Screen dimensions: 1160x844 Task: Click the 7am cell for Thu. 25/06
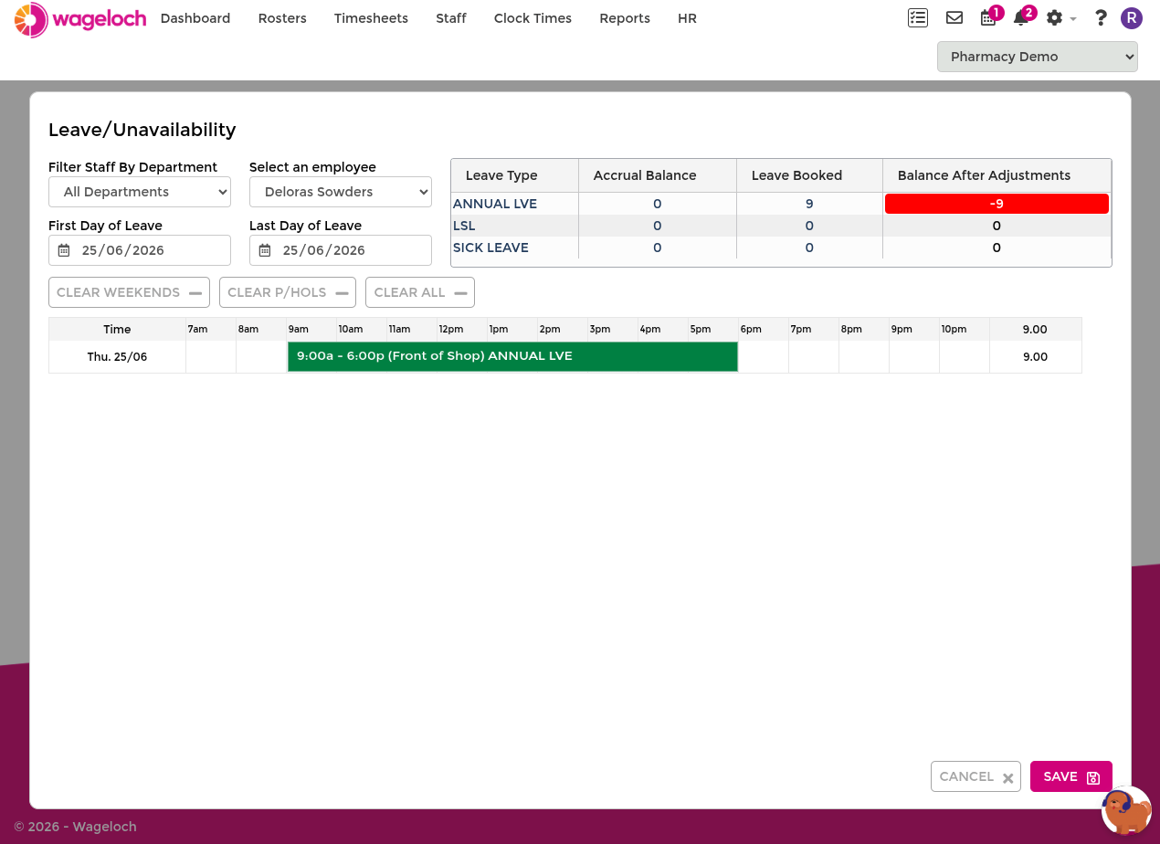(x=211, y=356)
